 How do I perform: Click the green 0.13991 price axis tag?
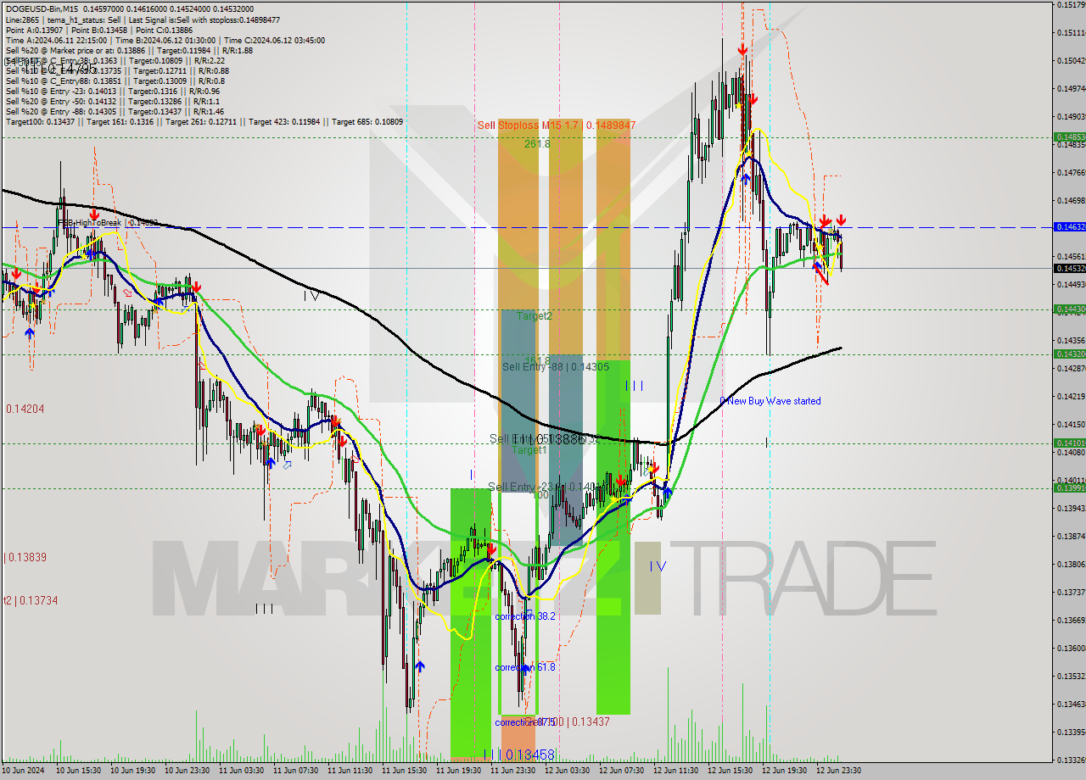coord(1070,487)
